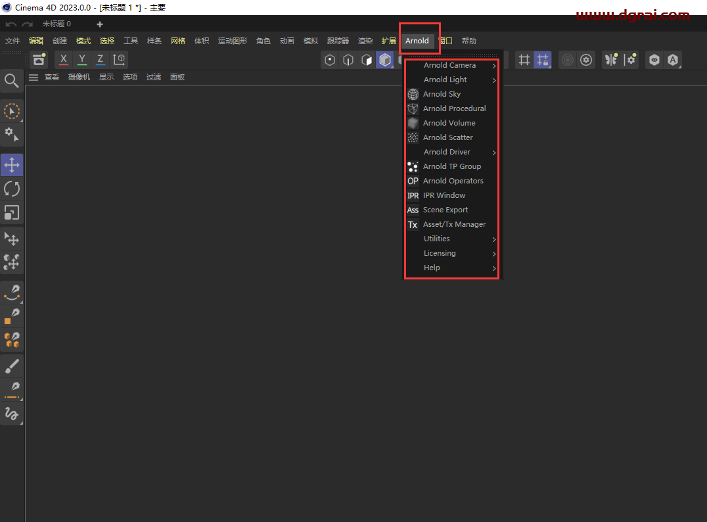Select Arnold Sky menu entry
This screenshot has height=522, width=707.
coord(452,94)
